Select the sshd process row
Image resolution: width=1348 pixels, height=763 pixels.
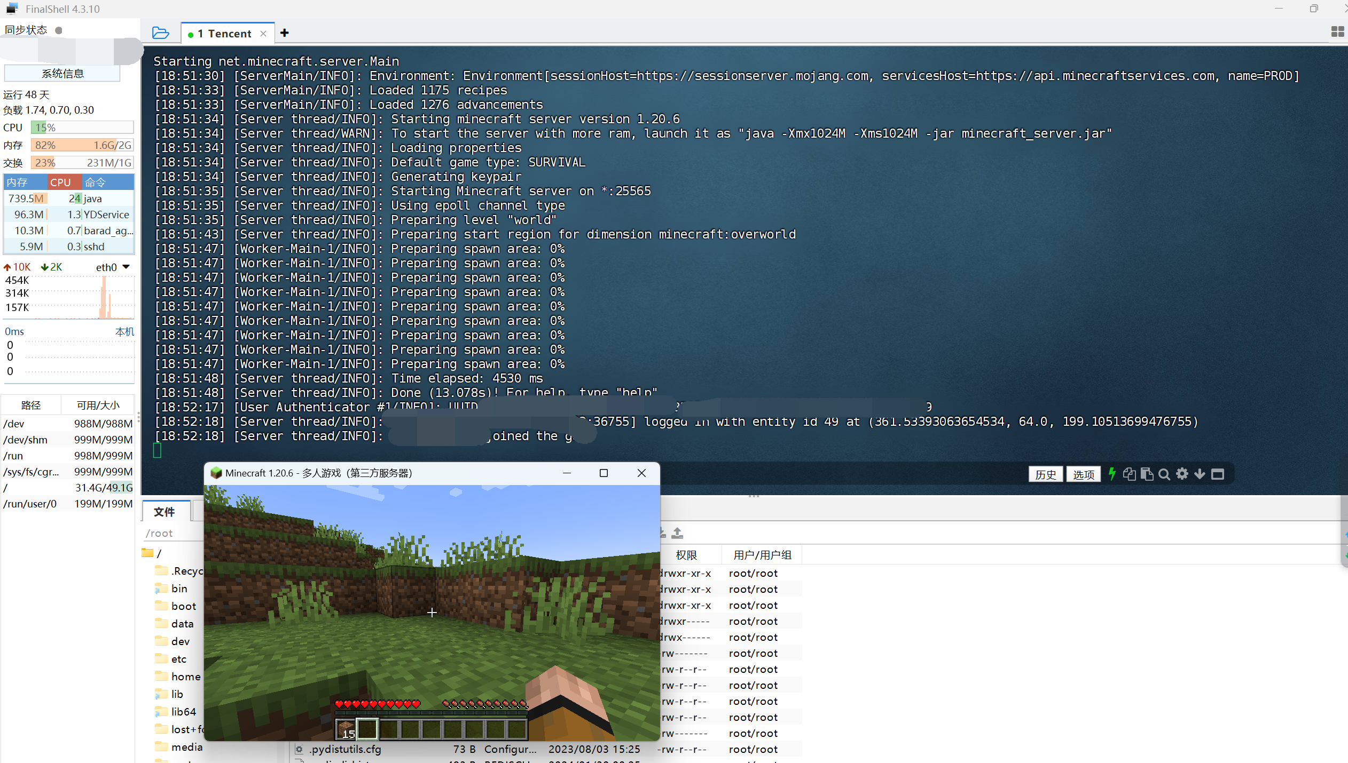point(69,247)
